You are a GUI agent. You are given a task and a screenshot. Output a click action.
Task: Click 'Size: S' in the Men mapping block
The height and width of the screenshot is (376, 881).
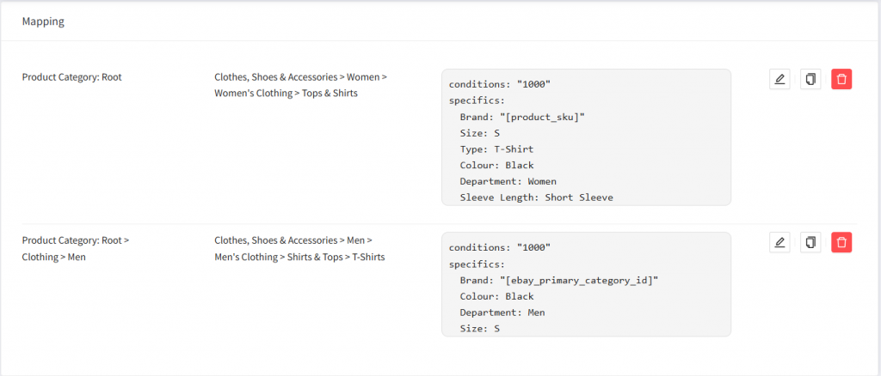pyautogui.click(x=479, y=329)
